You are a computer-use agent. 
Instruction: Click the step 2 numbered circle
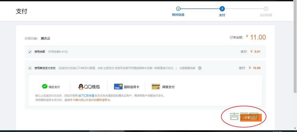[x=222, y=9]
